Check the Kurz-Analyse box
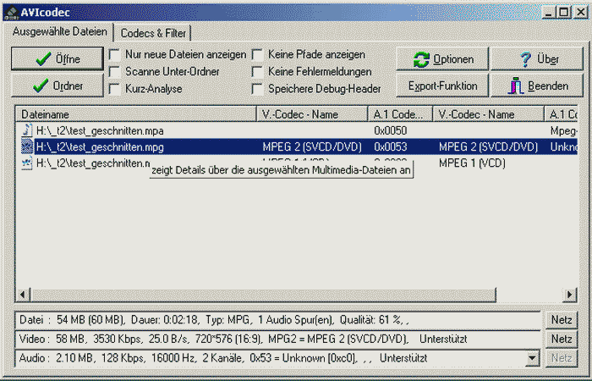The image size is (592, 381). coord(114,88)
